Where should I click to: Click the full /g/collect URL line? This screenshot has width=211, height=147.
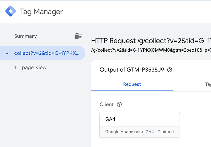click(151, 50)
